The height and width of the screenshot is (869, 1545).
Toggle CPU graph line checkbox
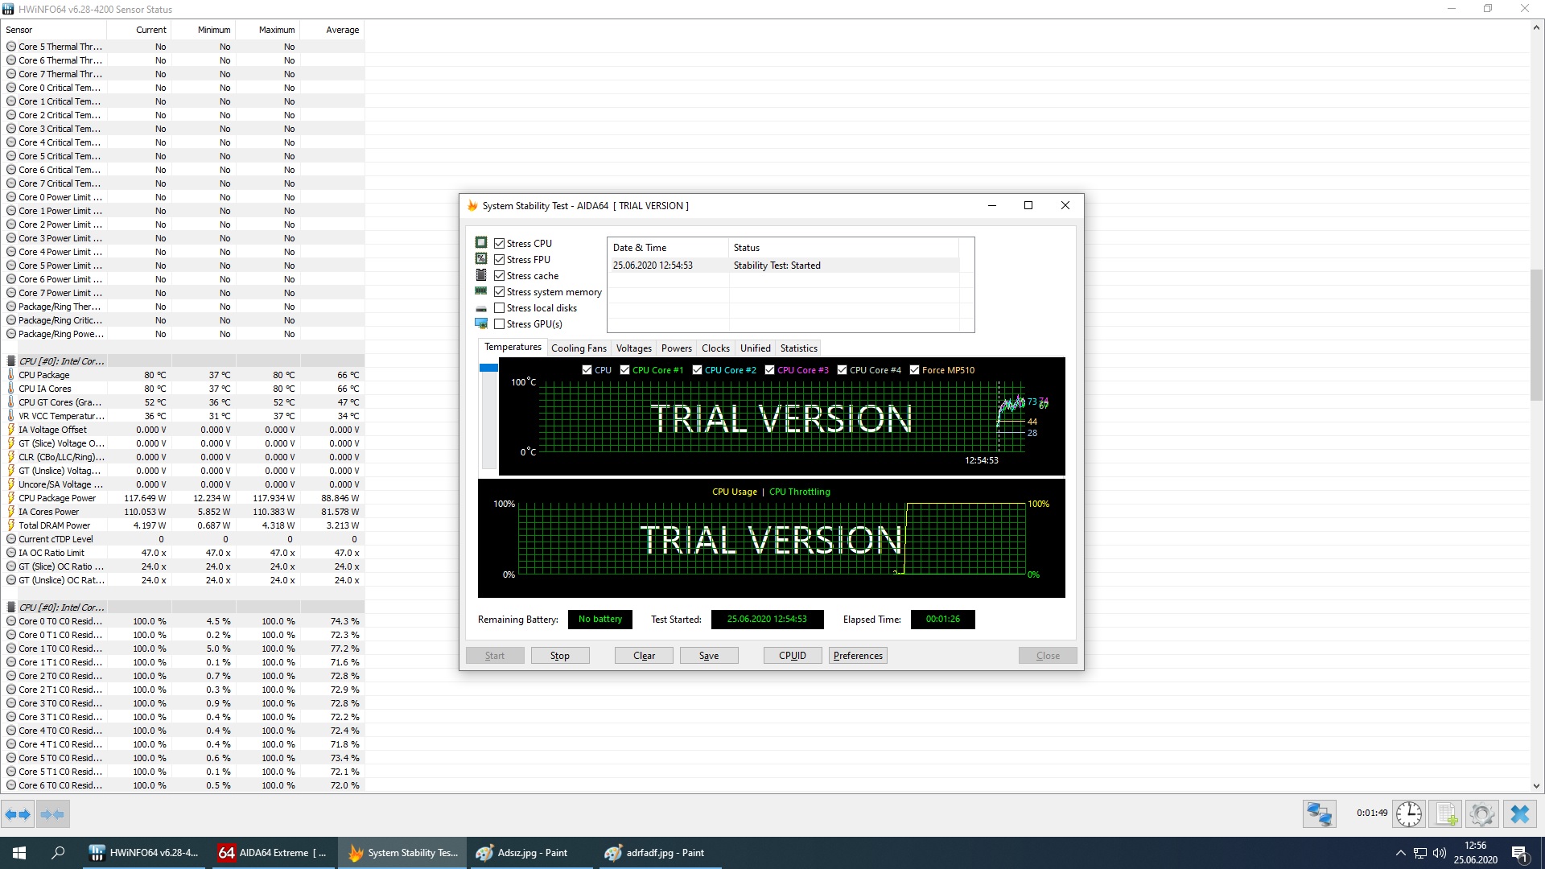[x=587, y=370]
